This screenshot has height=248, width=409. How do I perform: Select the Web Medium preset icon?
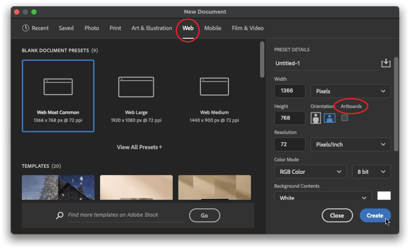(x=214, y=86)
